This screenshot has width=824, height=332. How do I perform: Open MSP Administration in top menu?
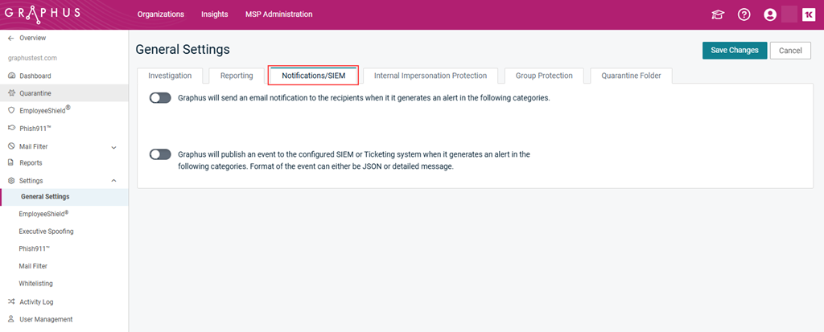[279, 14]
